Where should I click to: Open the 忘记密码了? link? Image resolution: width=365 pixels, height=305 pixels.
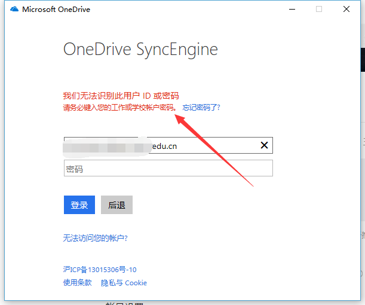tap(201, 108)
